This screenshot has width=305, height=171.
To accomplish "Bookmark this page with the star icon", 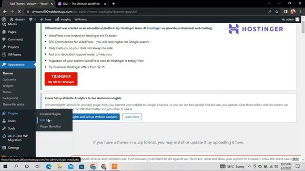I will [277, 11].
